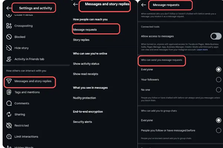223x148 pixels.
Task: Tap the Sharing icon
Action: point(9,114)
